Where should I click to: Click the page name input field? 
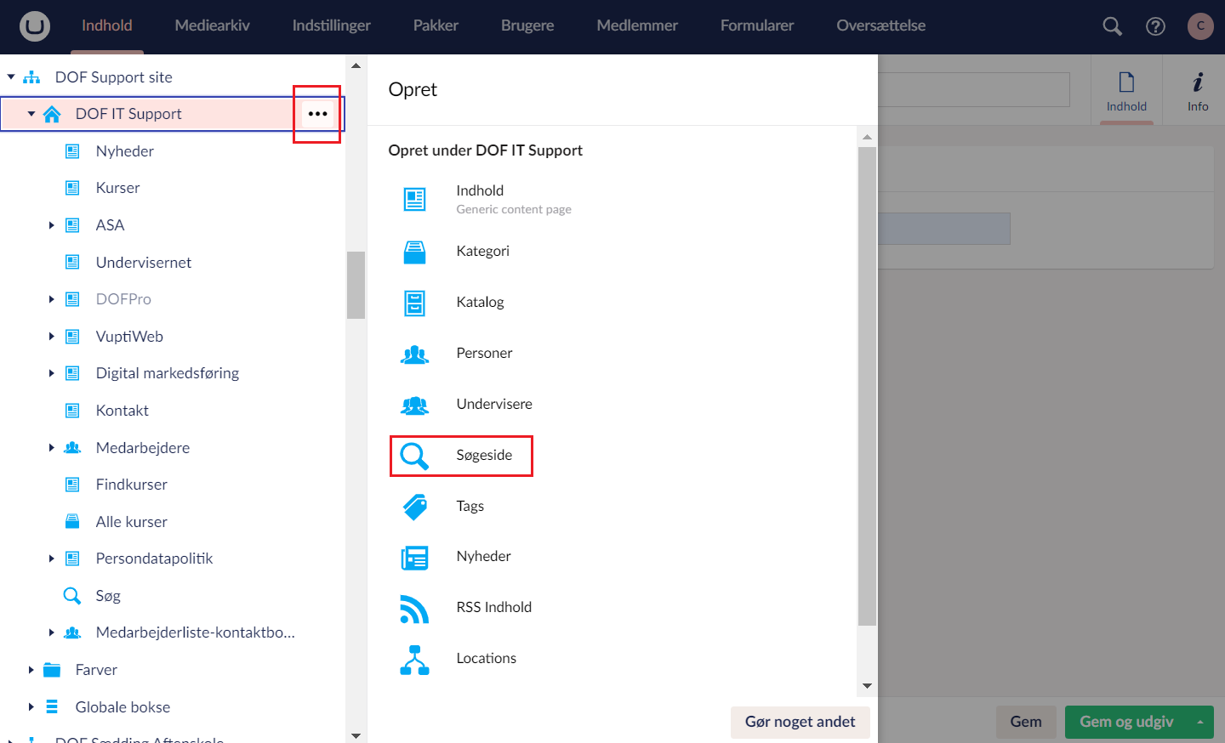point(973,89)
